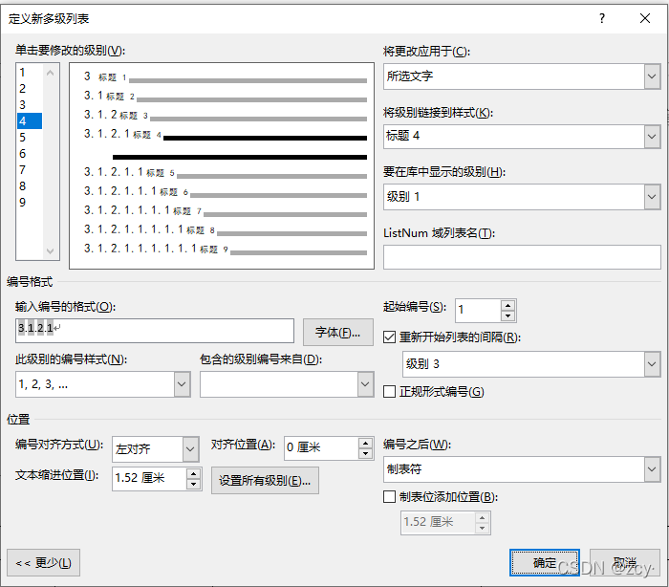Open the 字体 font button

pyautogui.click(x=338, y=332)
